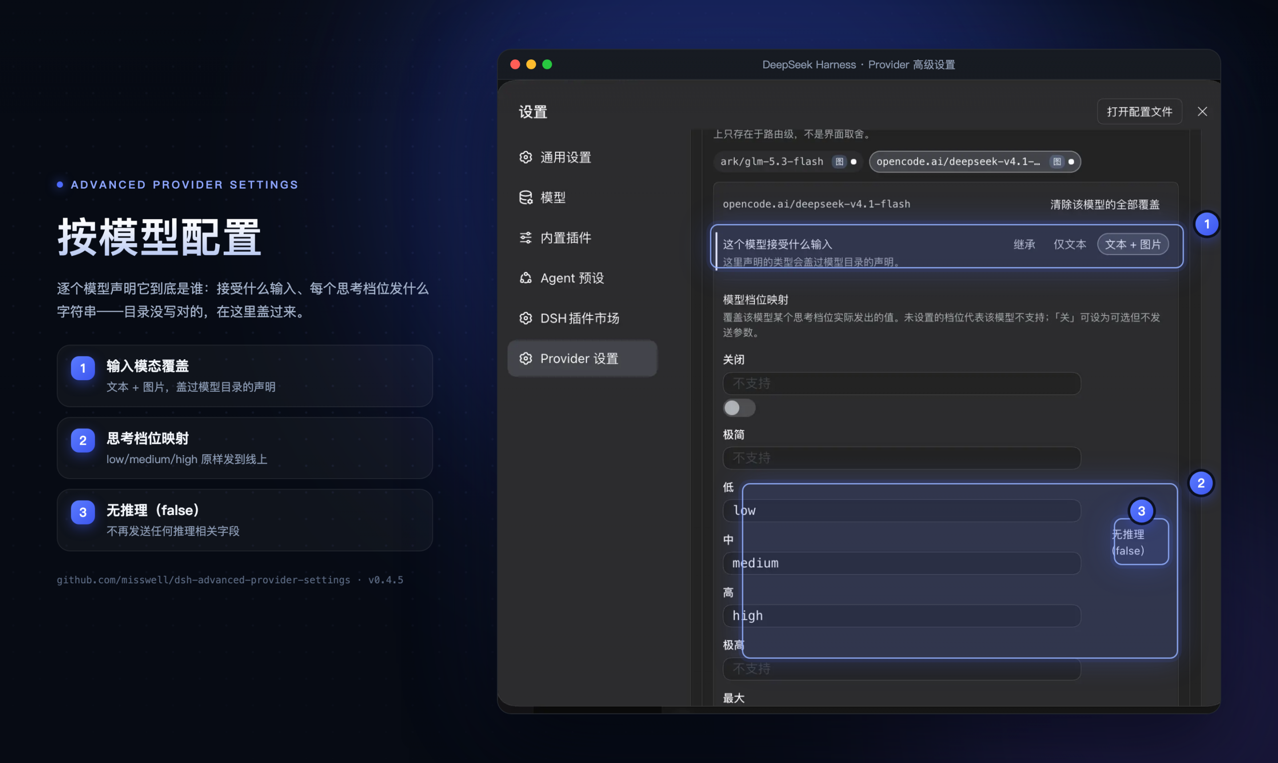This screenshot has height=763, width=1278.
Task: Close the 设置 panel with the X icon
Action: click(x=1202, y=112)
